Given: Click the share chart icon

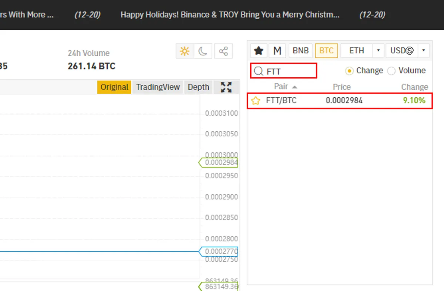Looking at the screenshot, I should 223,51.
